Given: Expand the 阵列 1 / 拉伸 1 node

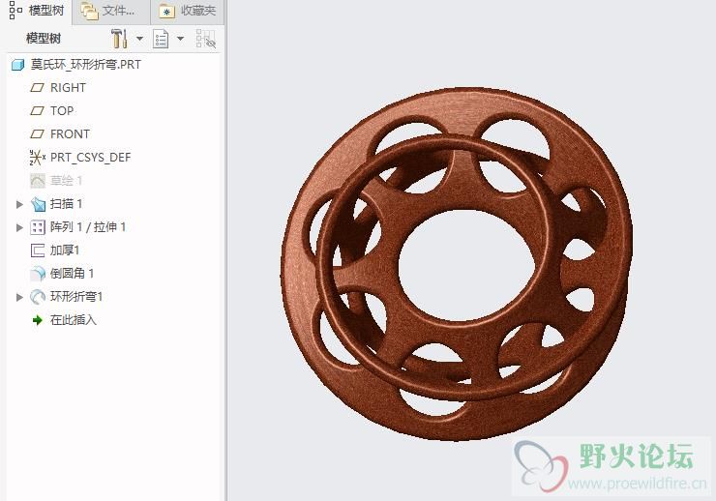Looking at the screenshot, I should 19,227.
